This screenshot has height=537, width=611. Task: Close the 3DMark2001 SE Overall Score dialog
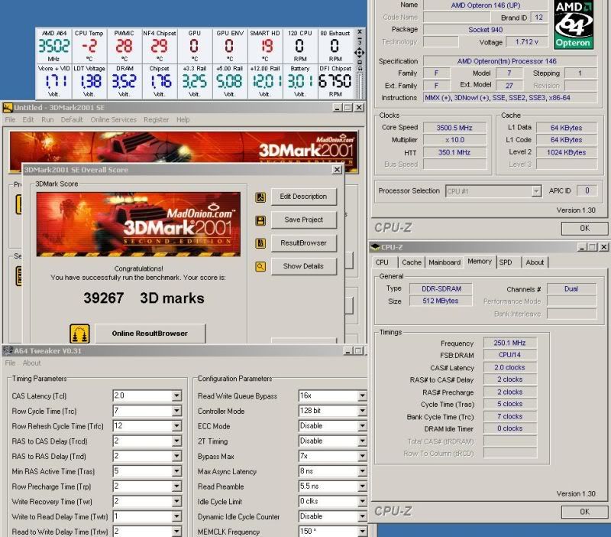tap(337, 170)
